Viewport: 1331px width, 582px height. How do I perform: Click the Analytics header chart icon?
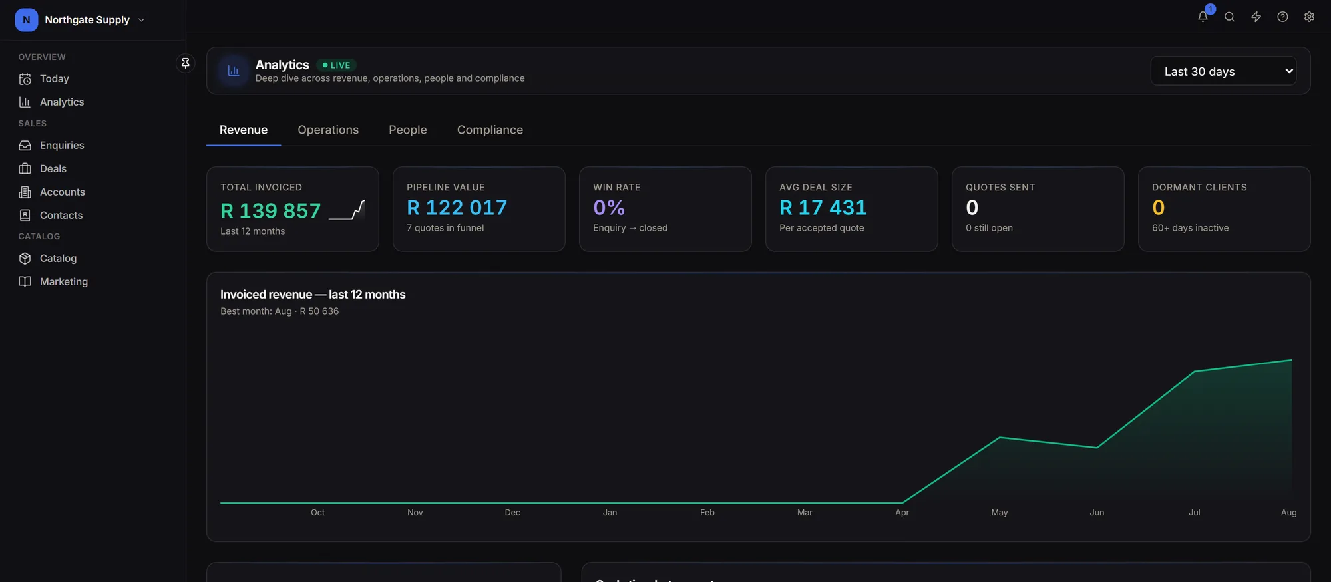click(x=234, y=71)
